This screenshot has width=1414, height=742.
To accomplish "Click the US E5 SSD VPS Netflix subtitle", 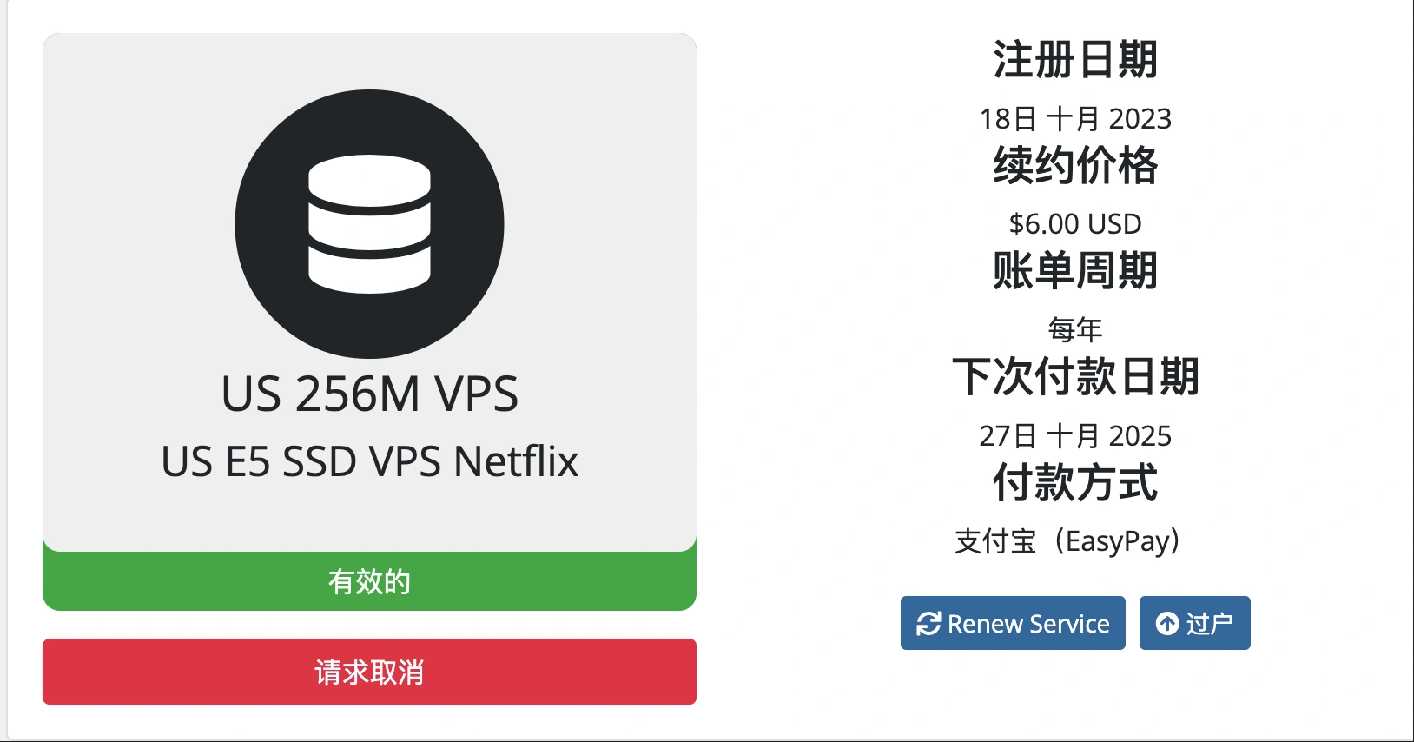I will click(x=369, y=461).
